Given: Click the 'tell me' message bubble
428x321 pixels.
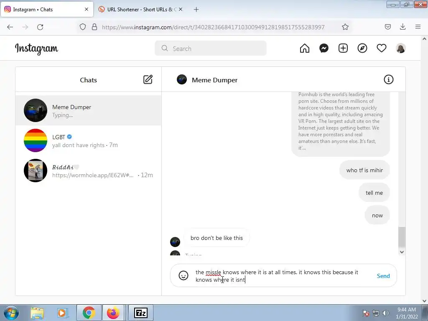Looking at the screenshot, I should [x=374, y=193].
